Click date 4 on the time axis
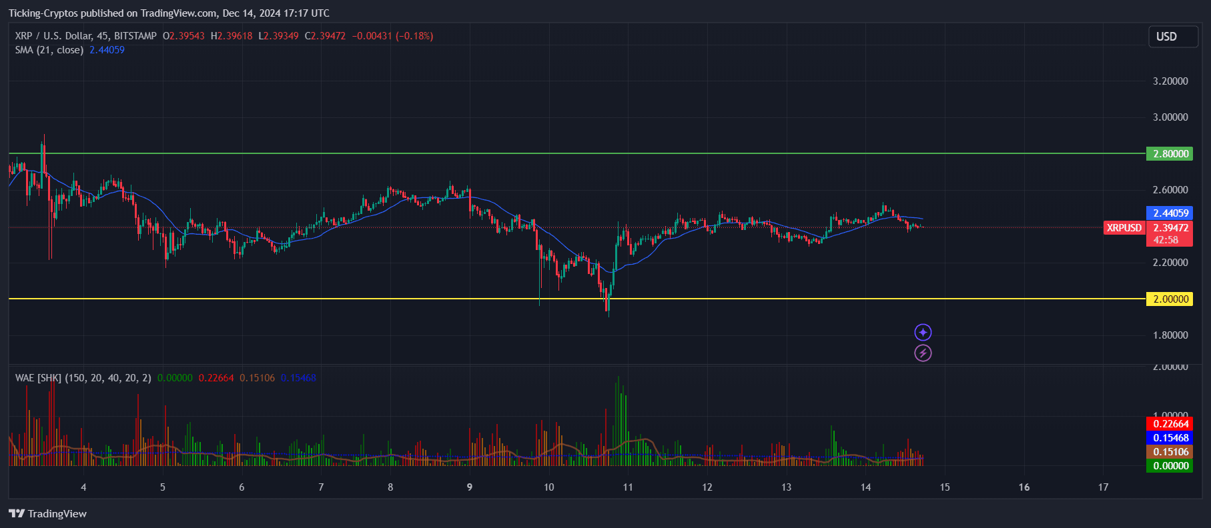This screenshot has width=1211, height=528. (83, 487)
